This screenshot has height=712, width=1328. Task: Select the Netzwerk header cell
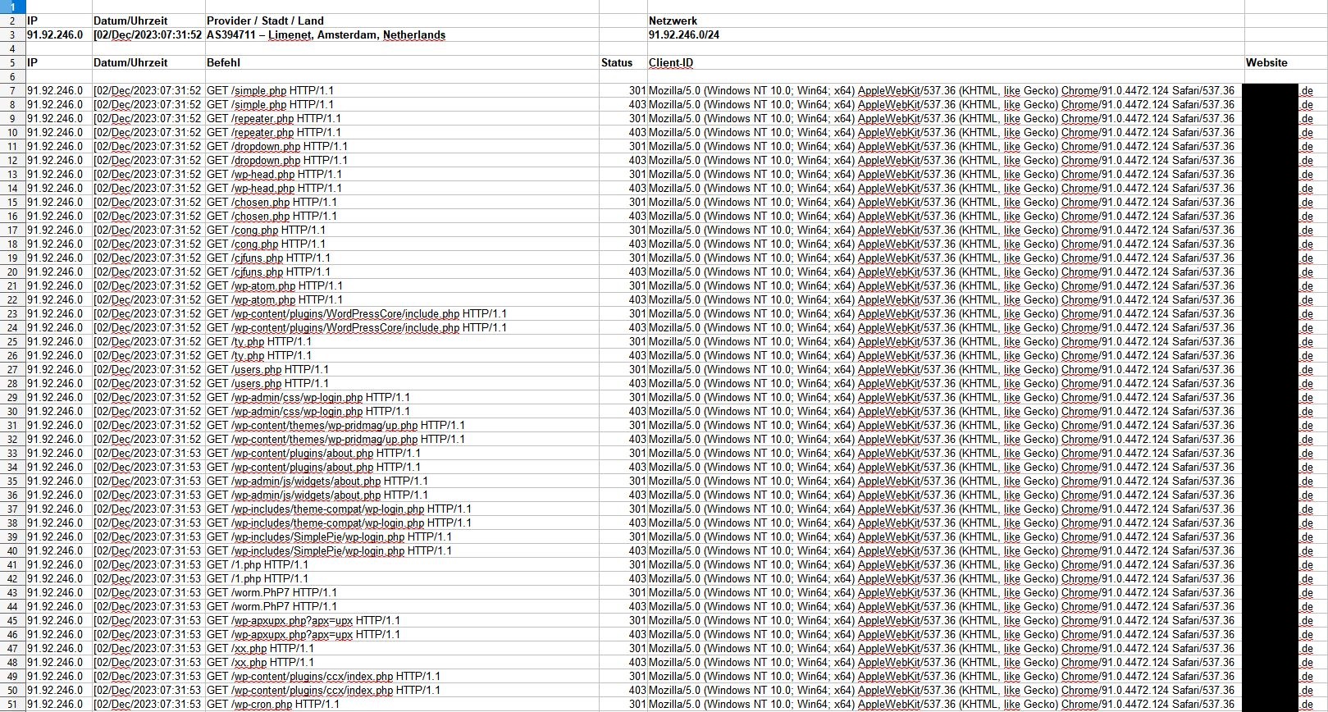point(946,21)
